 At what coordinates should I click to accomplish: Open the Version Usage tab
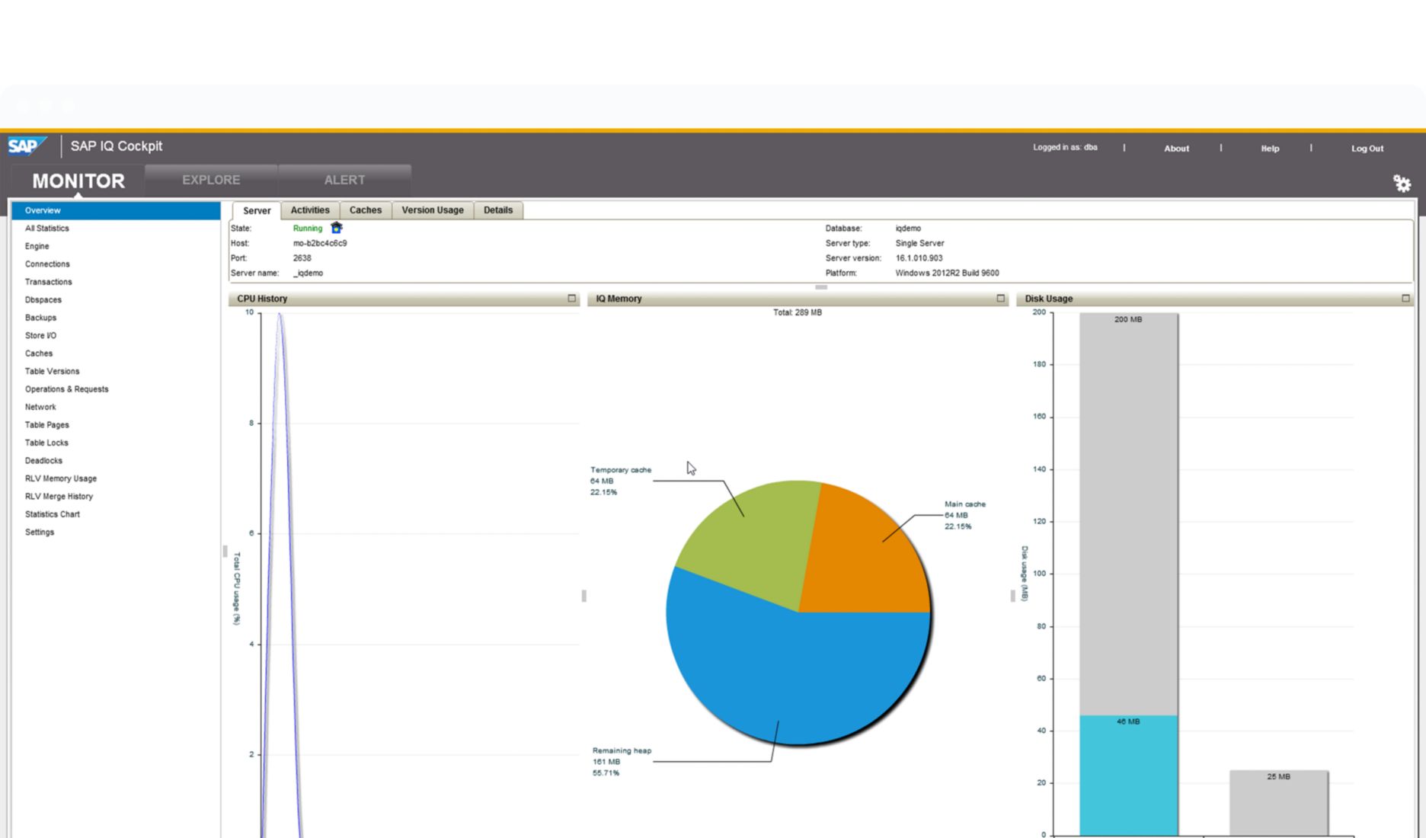tap(432, 209)
